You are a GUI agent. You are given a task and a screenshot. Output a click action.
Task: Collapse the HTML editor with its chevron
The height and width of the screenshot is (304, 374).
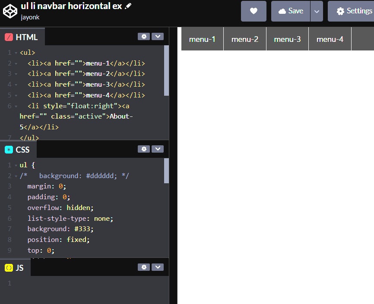pyautogui.click(x=158, y=36)
